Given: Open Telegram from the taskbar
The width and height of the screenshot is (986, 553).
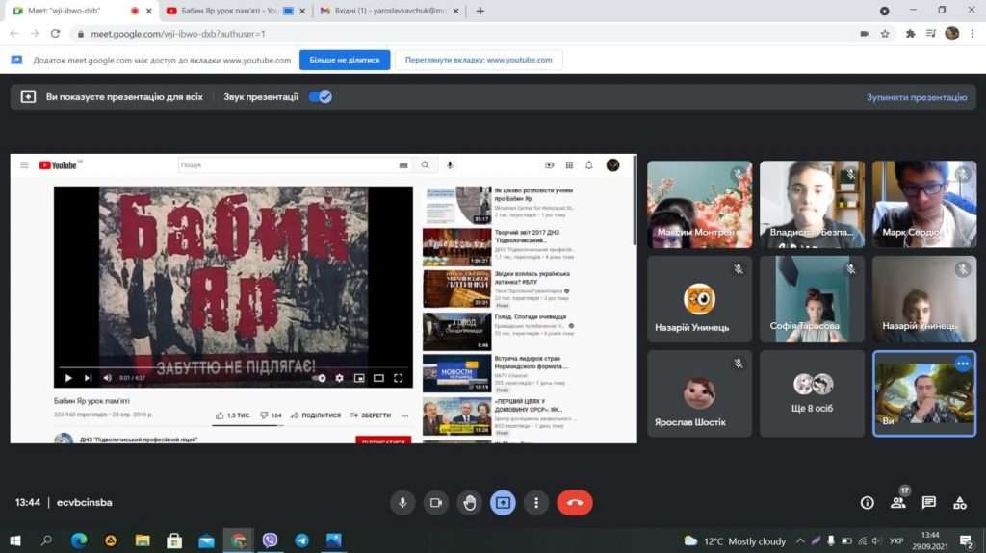Looking at the screenshot, I should tap(301, 540).
